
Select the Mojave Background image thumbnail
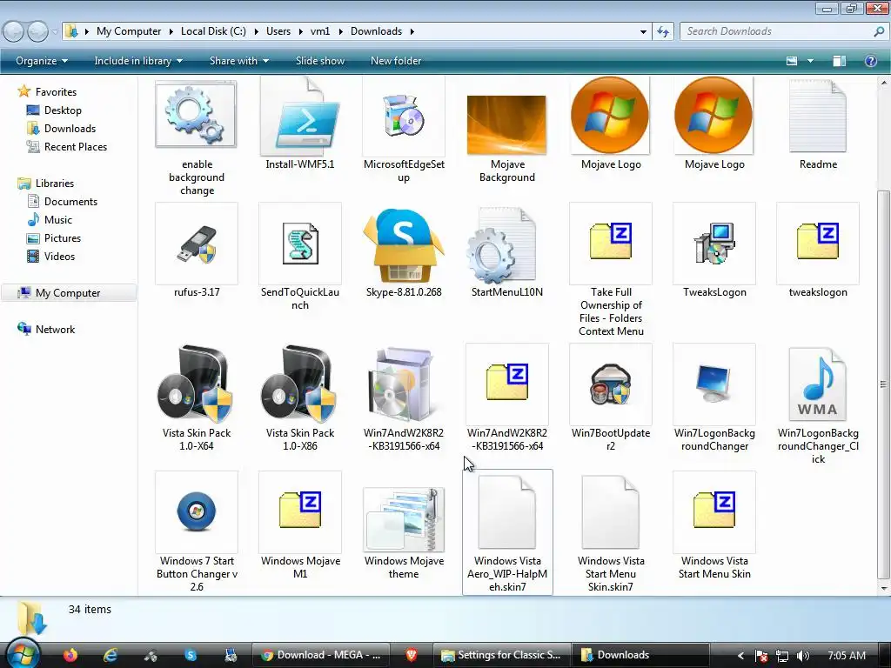click(x=507, y=125)
